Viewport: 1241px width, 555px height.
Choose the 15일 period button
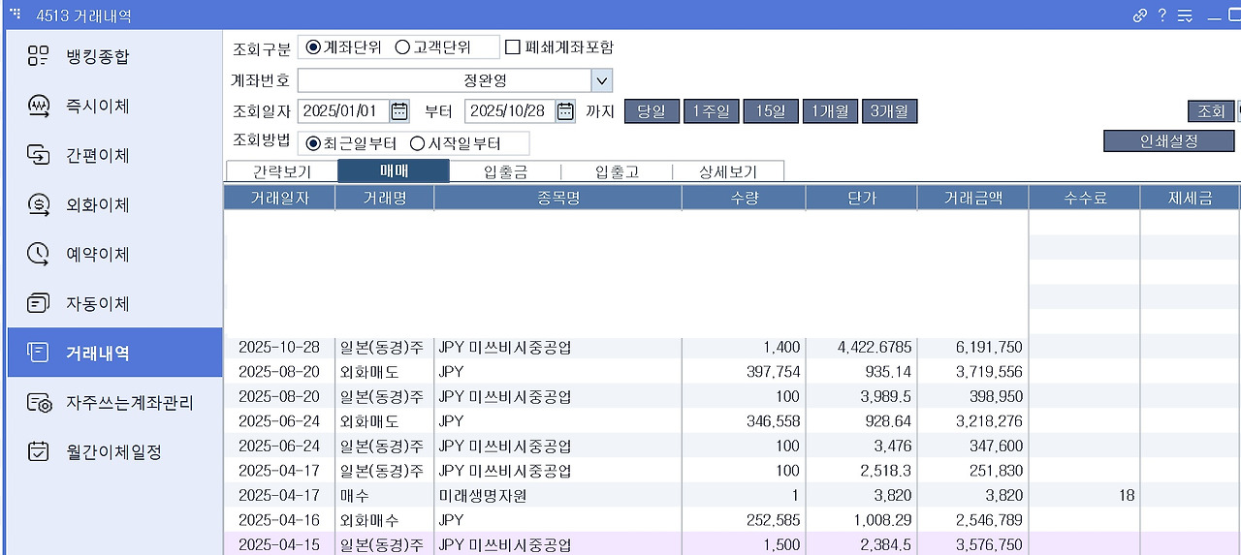pos(771,111)
